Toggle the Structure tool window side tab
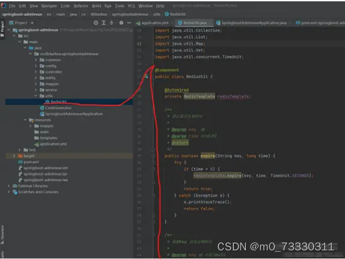Viewport: 345px width, 259px height. [3, 234]
